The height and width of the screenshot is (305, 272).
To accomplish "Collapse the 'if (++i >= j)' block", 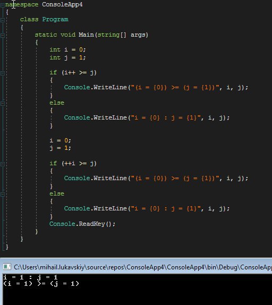I will click(3, 164).
